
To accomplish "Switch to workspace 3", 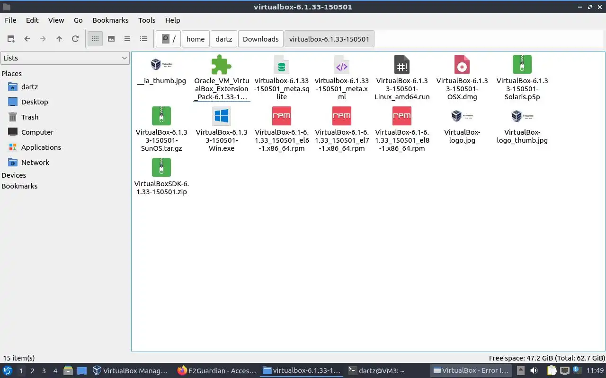I will [44, 371].
